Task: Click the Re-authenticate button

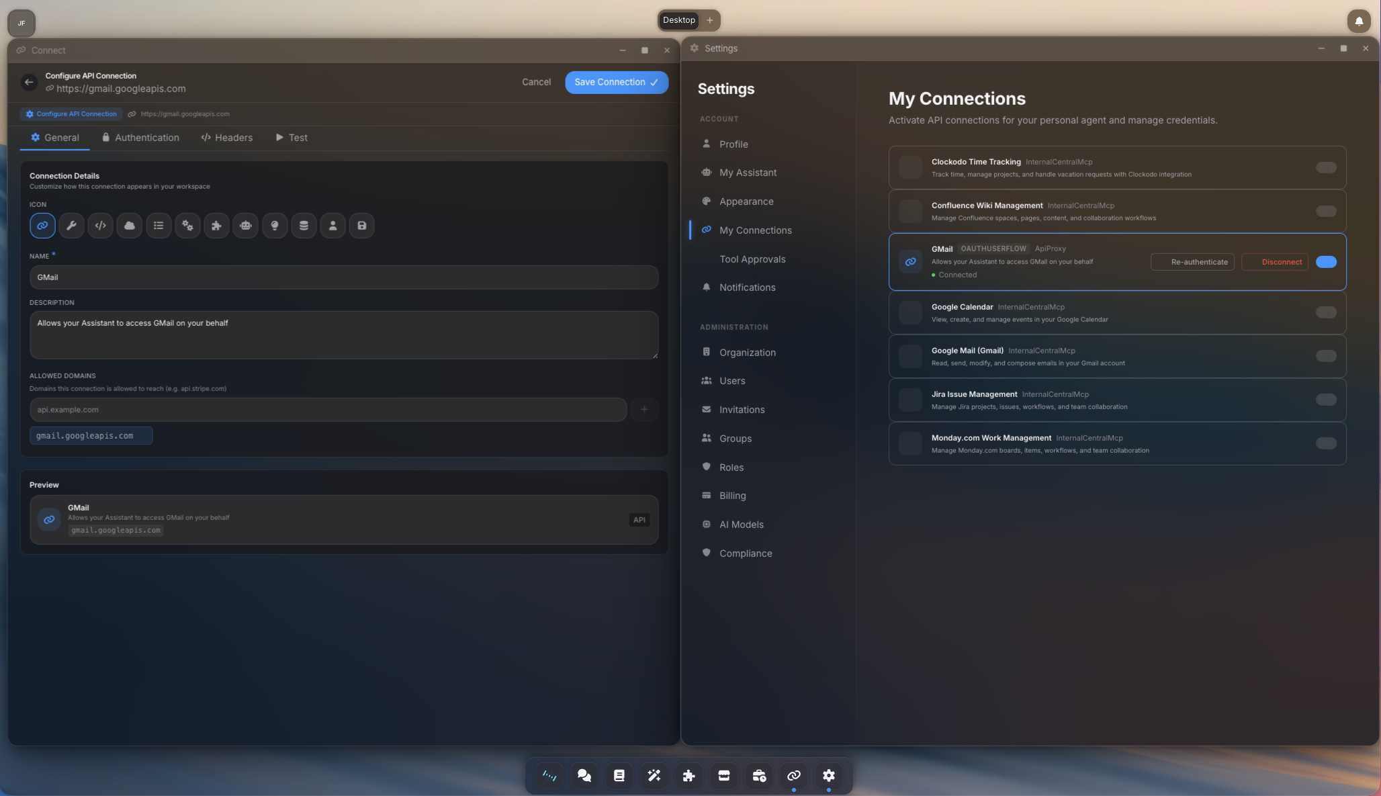Action: pos(1192,262)
